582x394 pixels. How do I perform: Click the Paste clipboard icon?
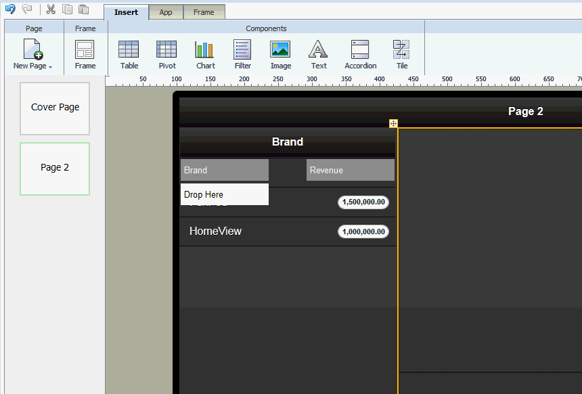84,9
